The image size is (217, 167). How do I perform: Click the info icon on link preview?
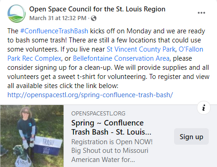click(204, 108)
